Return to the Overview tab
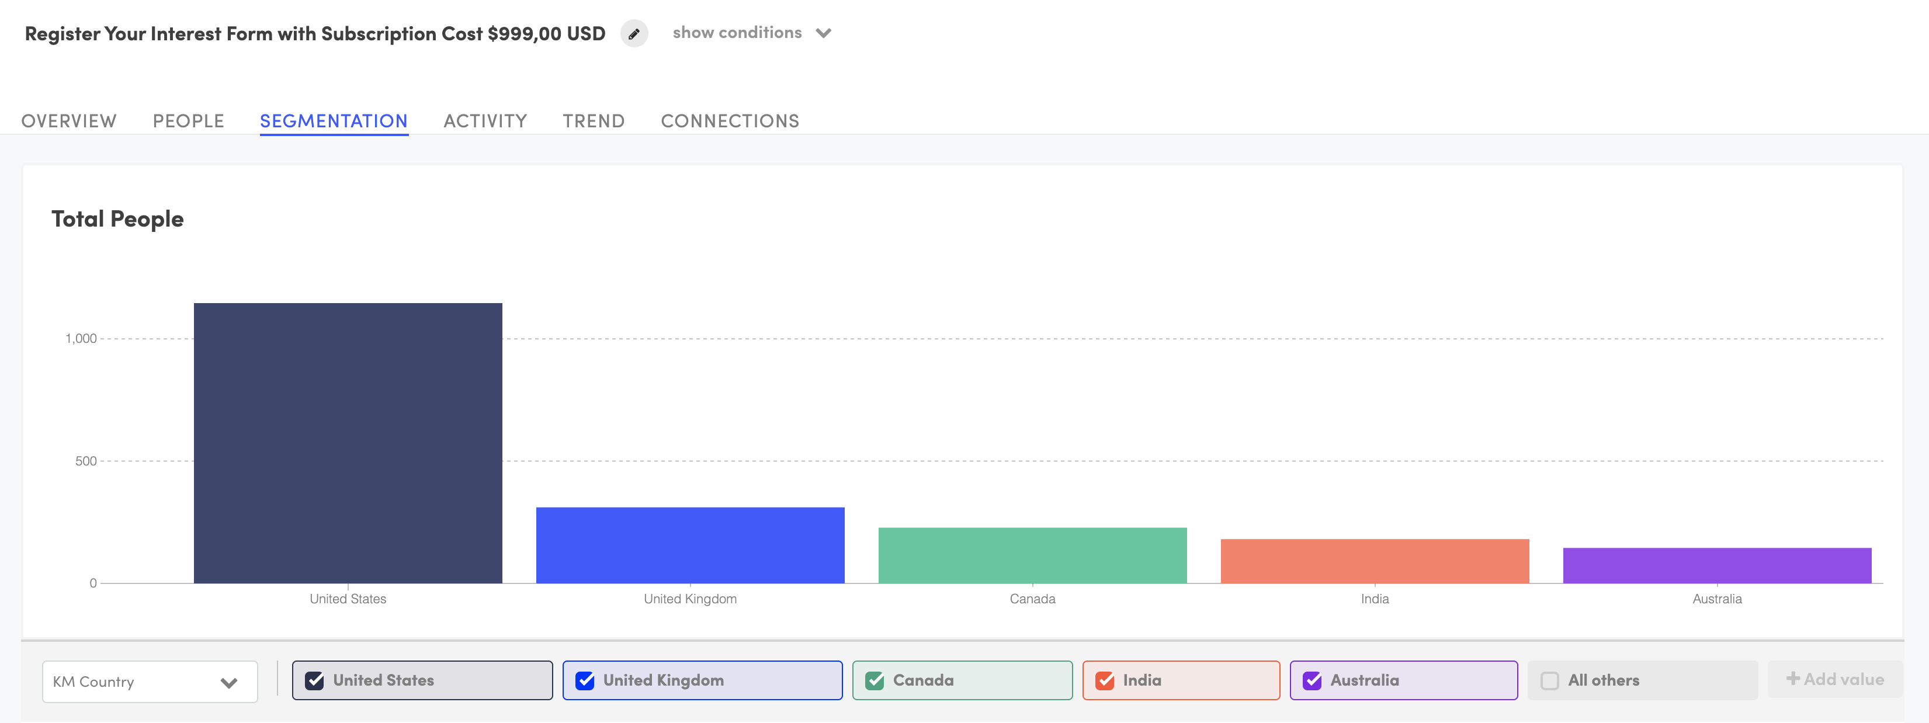This screenshot has height=723, width=1929. point(68,120)
